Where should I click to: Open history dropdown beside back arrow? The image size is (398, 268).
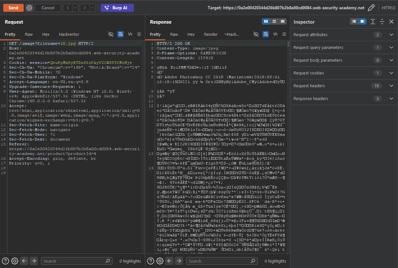click(x=75, y=8)
